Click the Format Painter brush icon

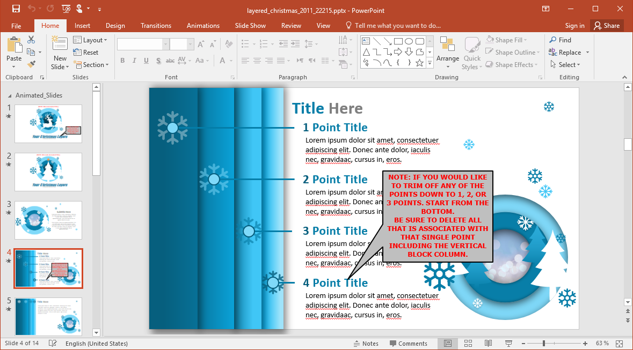(31, 64)
